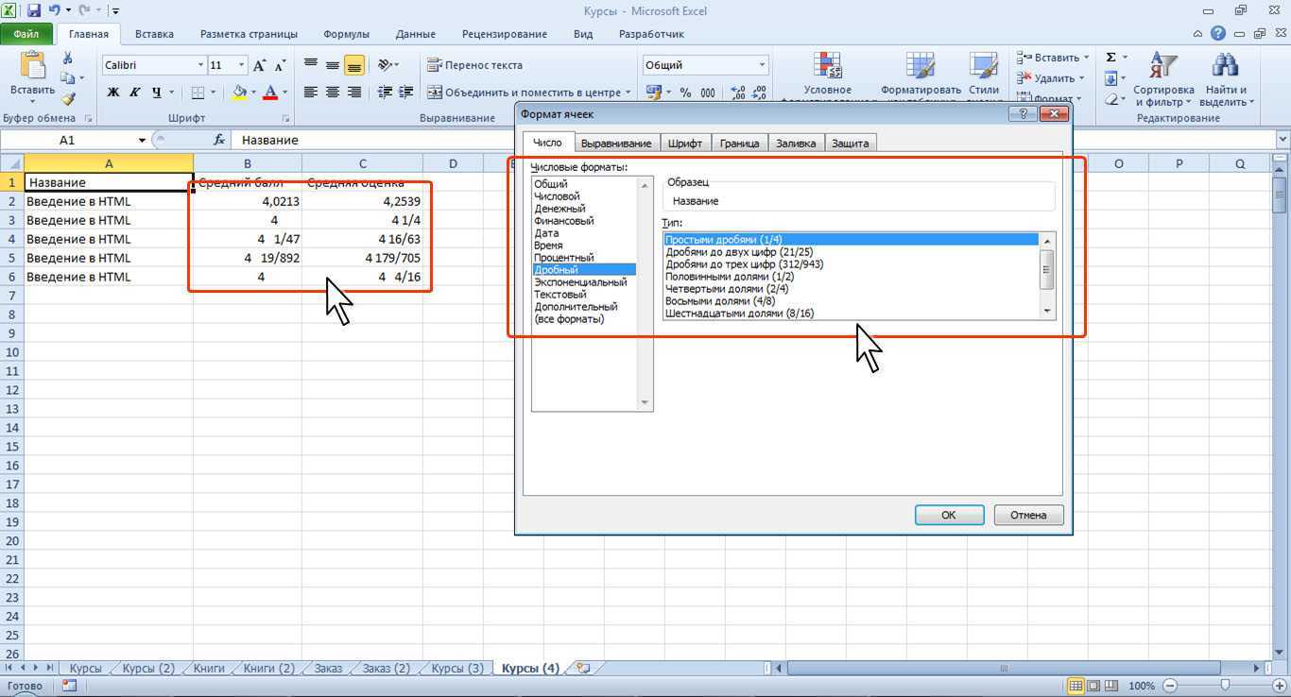Click the percent style icon

(x=685, y=93)
